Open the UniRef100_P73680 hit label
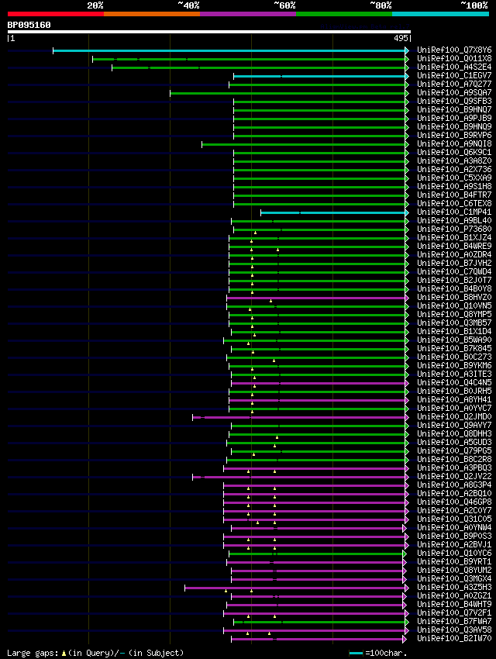Image resolution: width=496 pixels, height=659 pixels. coord(454,229)
